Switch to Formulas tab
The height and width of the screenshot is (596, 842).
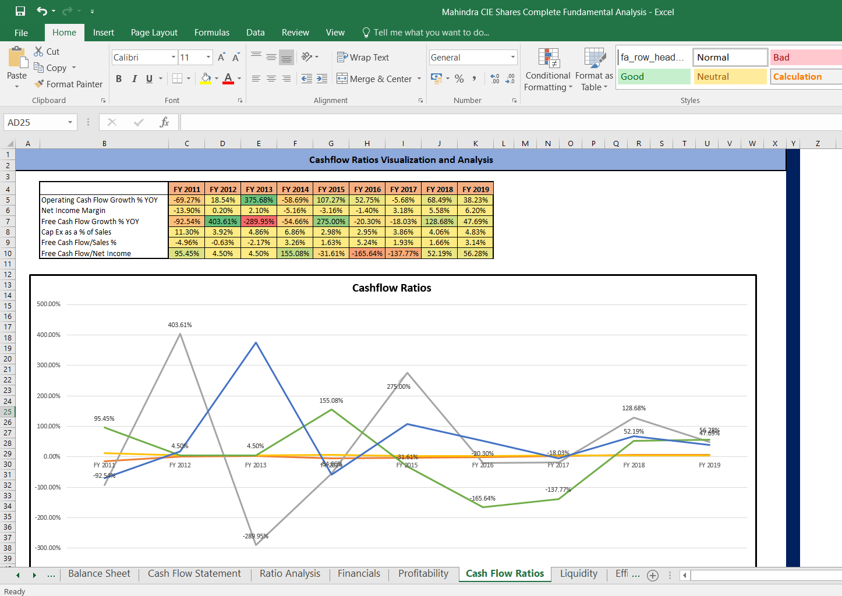click(212, 33)
